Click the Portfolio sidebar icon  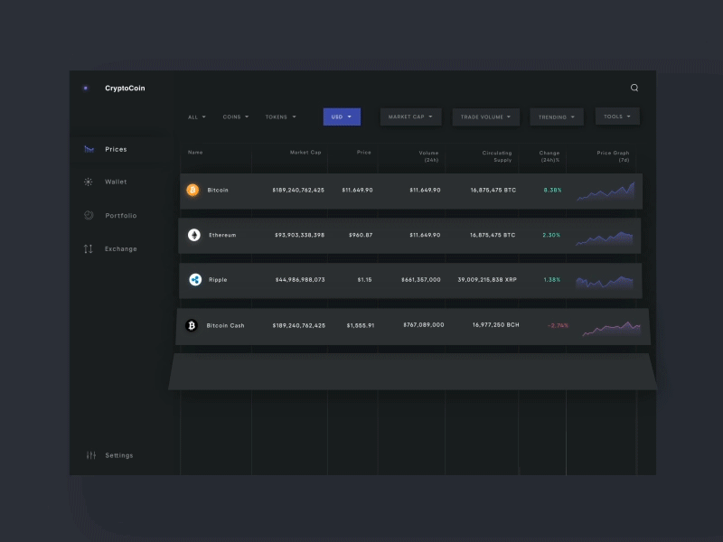89,215
